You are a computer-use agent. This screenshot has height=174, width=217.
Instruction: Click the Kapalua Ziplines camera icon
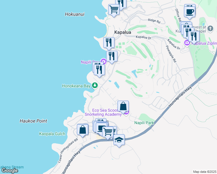187,43
